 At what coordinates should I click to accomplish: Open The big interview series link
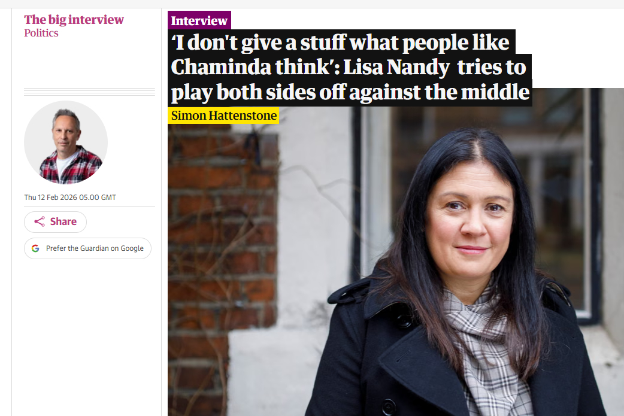click(x=74, y=20)
